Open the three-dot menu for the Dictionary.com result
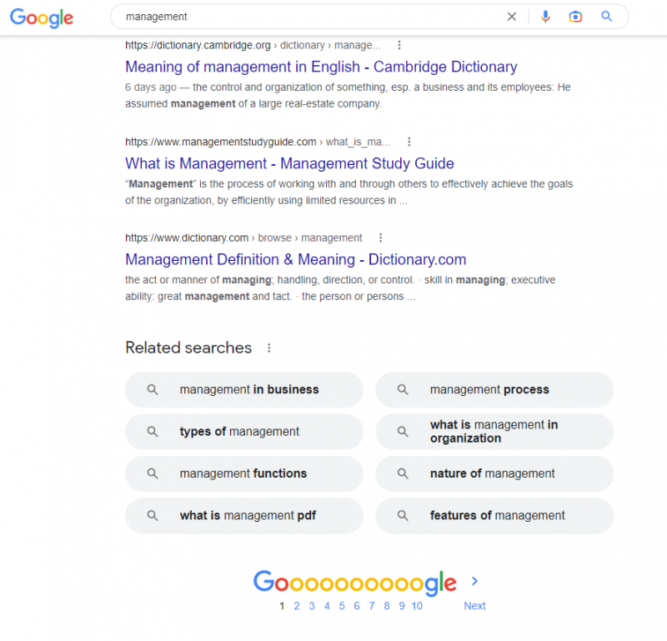 381,238
